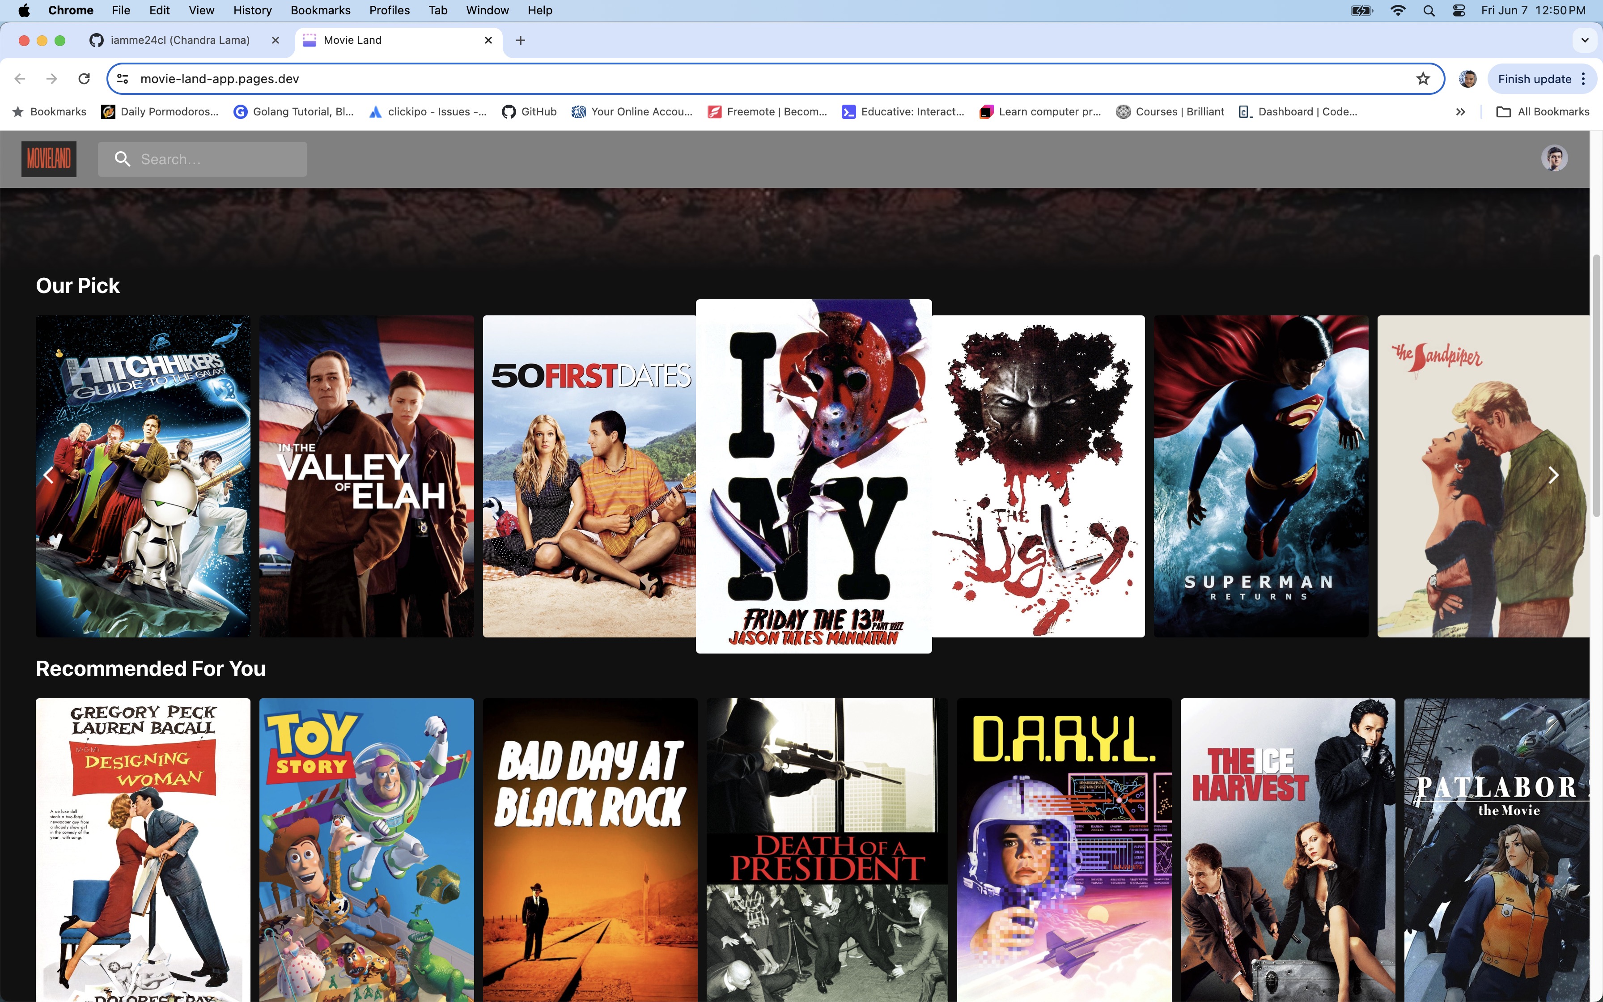Image resolution: width=1603 pixels, height=1002 pixels.
Task: Focus the Search... input field
Action: [x=203, y=159]
